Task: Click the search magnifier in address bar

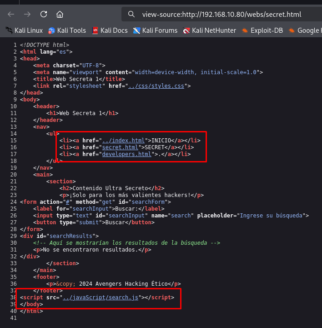Action: (131, 15)
